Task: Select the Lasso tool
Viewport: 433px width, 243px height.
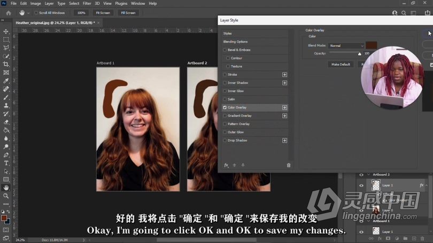Action: tap(6, 48)
